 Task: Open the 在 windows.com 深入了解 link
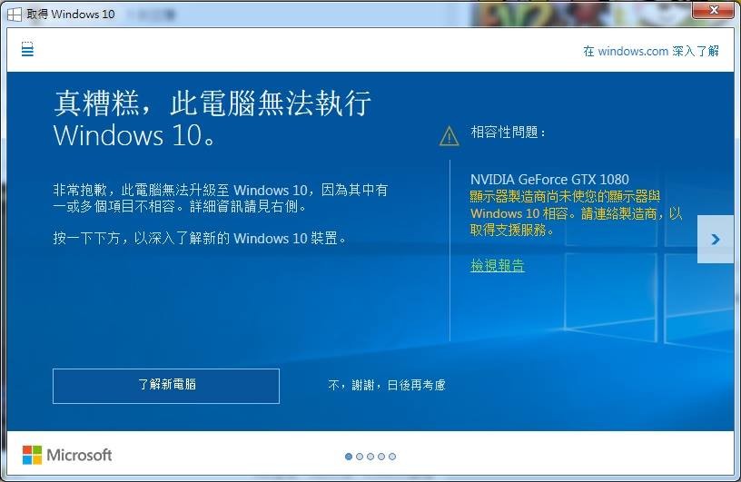point(651,51)
